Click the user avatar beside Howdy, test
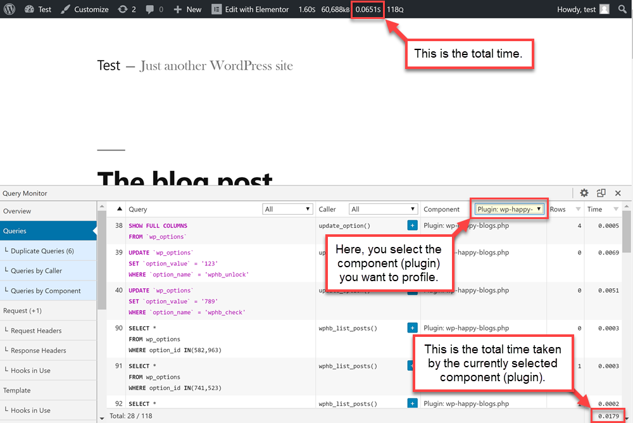 pos(605,9)
